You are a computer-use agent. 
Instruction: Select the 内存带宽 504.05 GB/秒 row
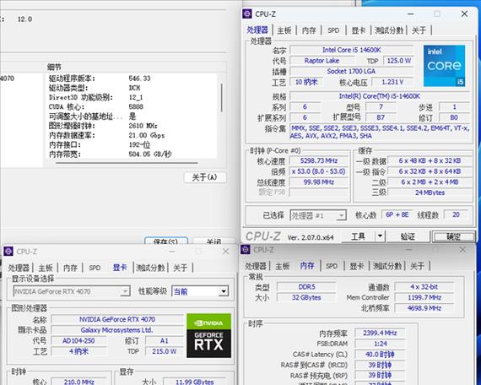click(132, 155)
